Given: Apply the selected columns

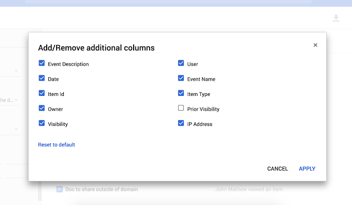Looking at the screenshot, I should (x=307, y=169).
